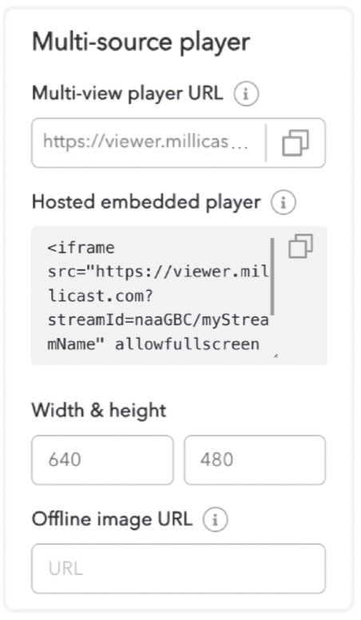The width and height of the screenshot is (361, 620).
Task: Select the height field showing 480
Action: click(x=255, y=460)
